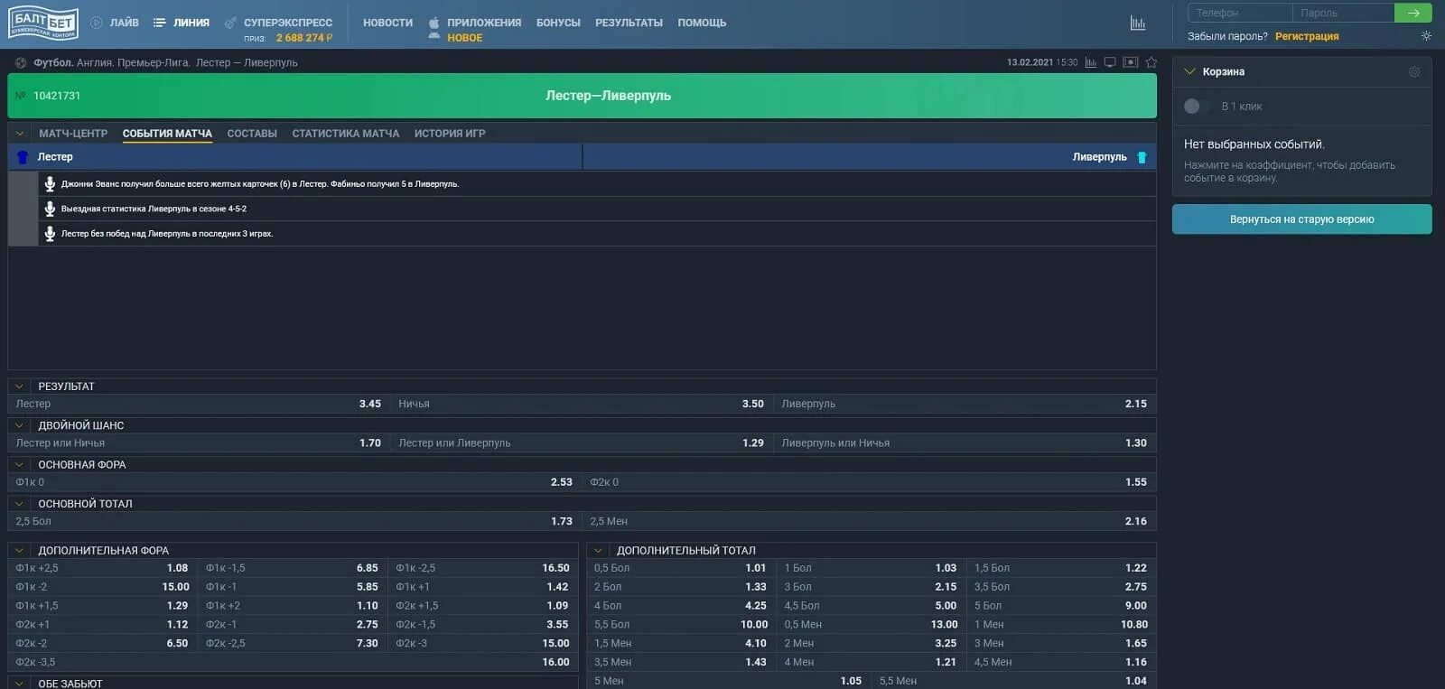This screenshot has height=689, width=1445.
Task: Click the blue Лестер shirt icon
Action: coord(23,157)
